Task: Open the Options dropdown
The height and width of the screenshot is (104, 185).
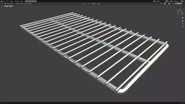Action: point(181,6)
